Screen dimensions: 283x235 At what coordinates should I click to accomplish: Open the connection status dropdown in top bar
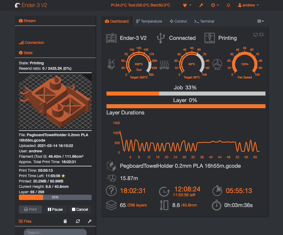tap(187, 5)
